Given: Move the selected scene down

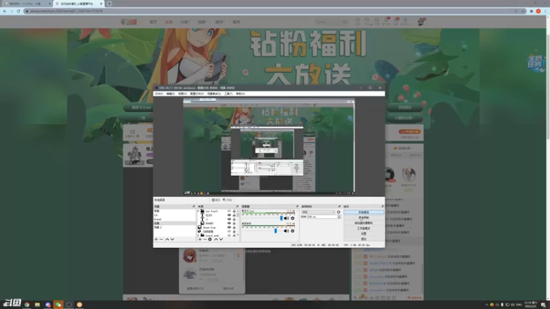Looking at the screenshot, I should pos(173,239).
